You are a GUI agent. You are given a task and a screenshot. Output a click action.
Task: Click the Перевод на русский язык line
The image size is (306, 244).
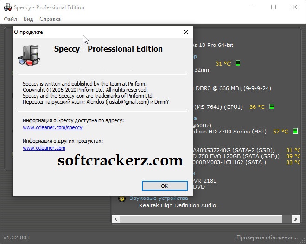[96, 102]
